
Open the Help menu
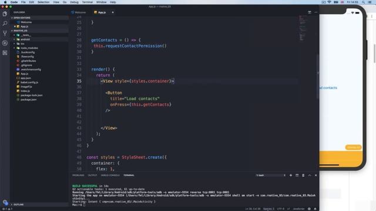click(x=113, y=2)
